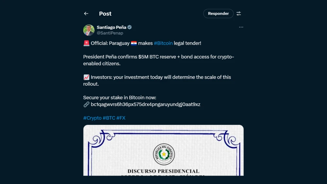Open the reply filter settings icon
Viewport: 327px width, 184px height.
click(x=239, y=14)
